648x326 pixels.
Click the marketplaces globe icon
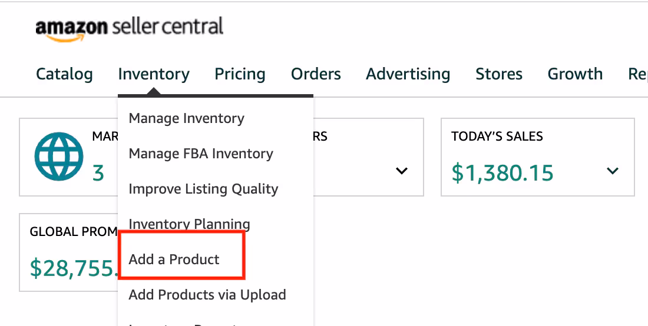59,157
